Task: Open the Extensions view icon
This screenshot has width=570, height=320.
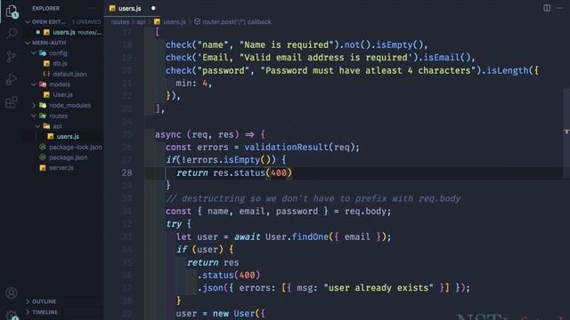Action: click(x=12, y=102)
